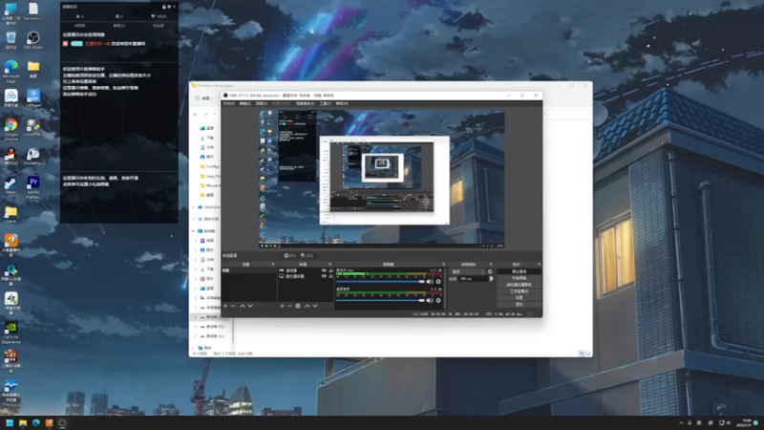The width and height of the screenshot is (764, 430).
Task: Click Start Recording in OBS Controls
Action: click(x=519, y=278)
